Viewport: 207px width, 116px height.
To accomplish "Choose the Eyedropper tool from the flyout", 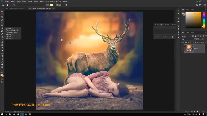I will [x=11, y=28].
